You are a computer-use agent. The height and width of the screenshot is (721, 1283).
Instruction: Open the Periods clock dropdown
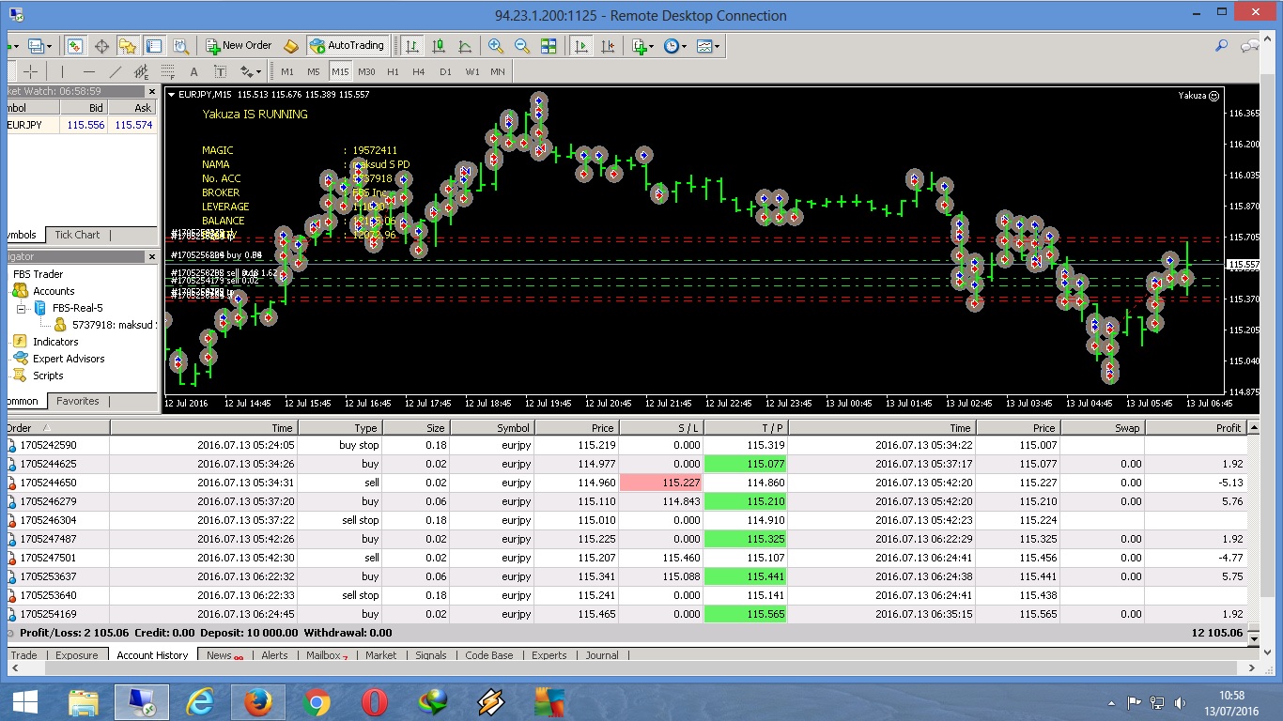point(674,45)
